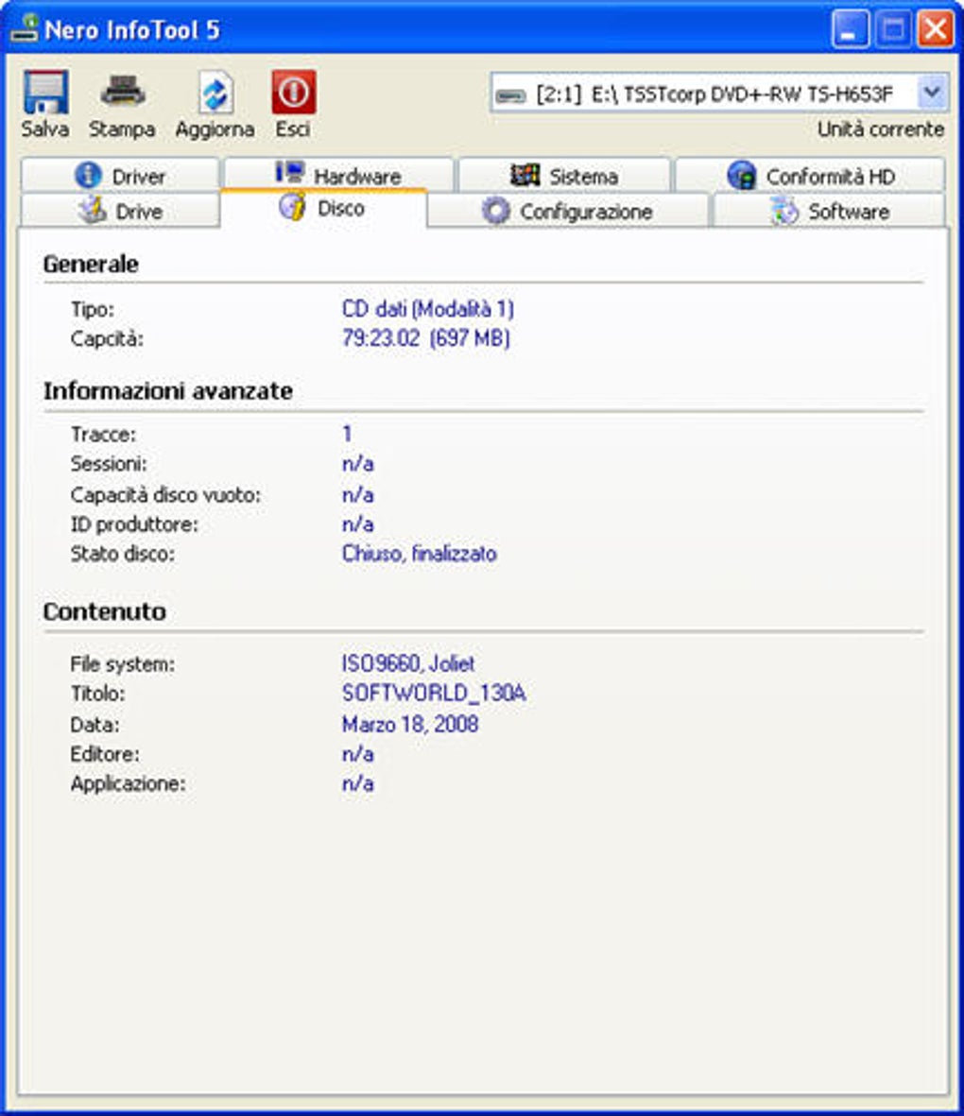The height and width of the screenshot is (1116, 964).
Task: Open the drive selection dropdown arrow
Action: [x=931, y=93]
